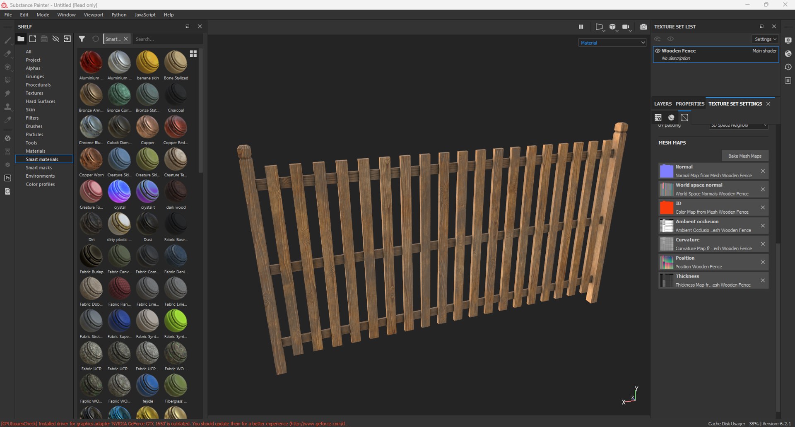Screen dimensions: 795x427
Task: Toggle visibility of Wooden Fence texture set
Action: point(658,51)
